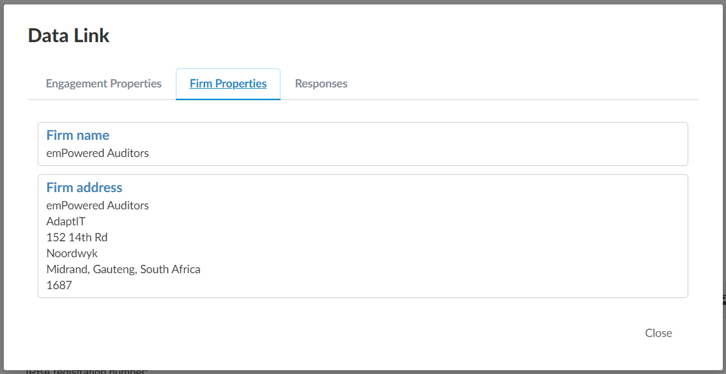Image resolution: width=726 pixels, height=374 pixels.
Task: Click the Firm address heading
Action: click(84, 188)
